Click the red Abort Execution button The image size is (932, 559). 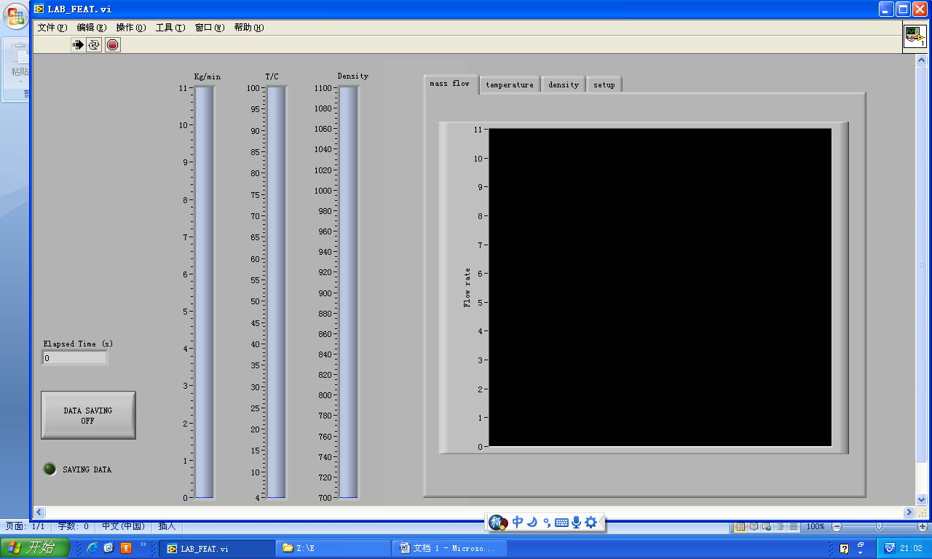(x=112, y=45)
